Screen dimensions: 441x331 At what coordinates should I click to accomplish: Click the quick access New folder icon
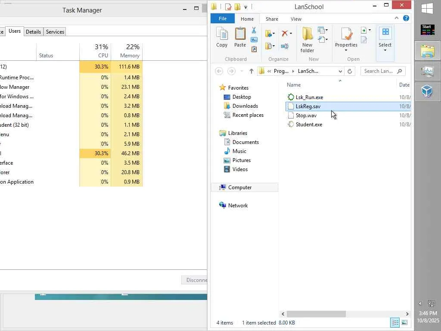coord(237,6)
